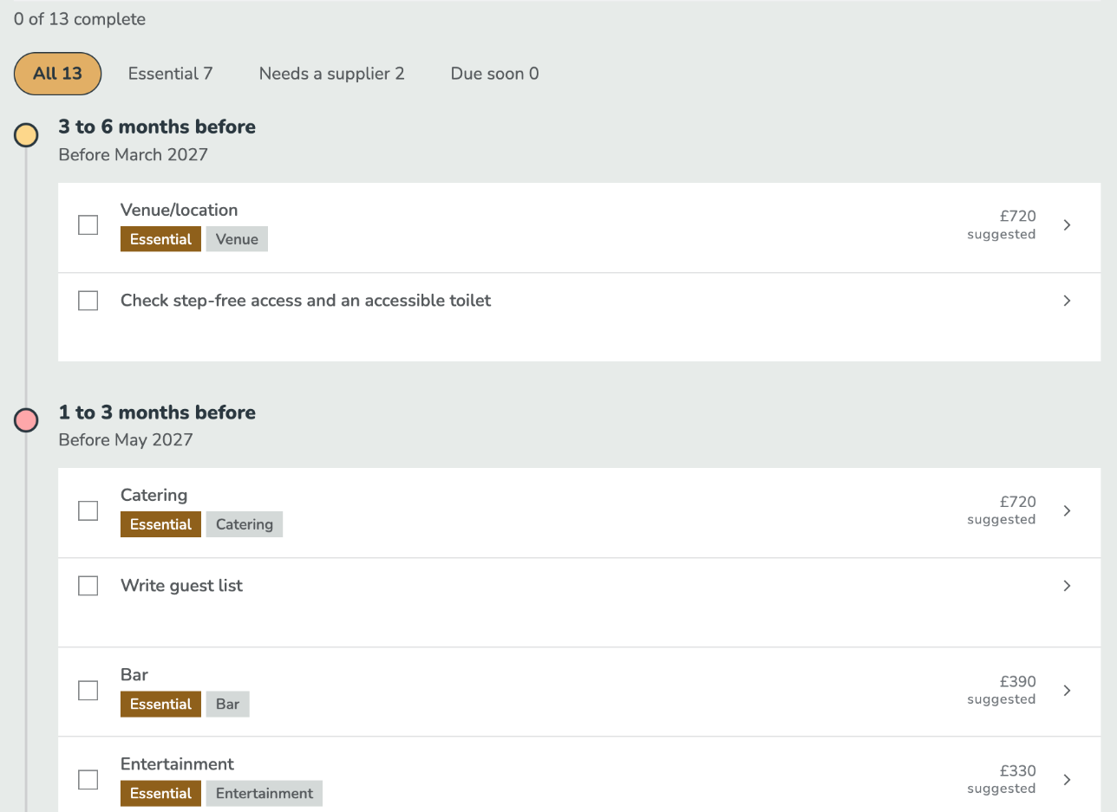The height and width of the screenshot is (812, 1117).
Task: Check the Entertainment task box
Action: (88, 780)
